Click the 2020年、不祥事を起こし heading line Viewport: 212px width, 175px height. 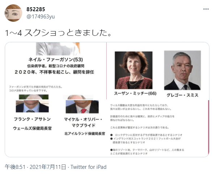tap(54, 72)
